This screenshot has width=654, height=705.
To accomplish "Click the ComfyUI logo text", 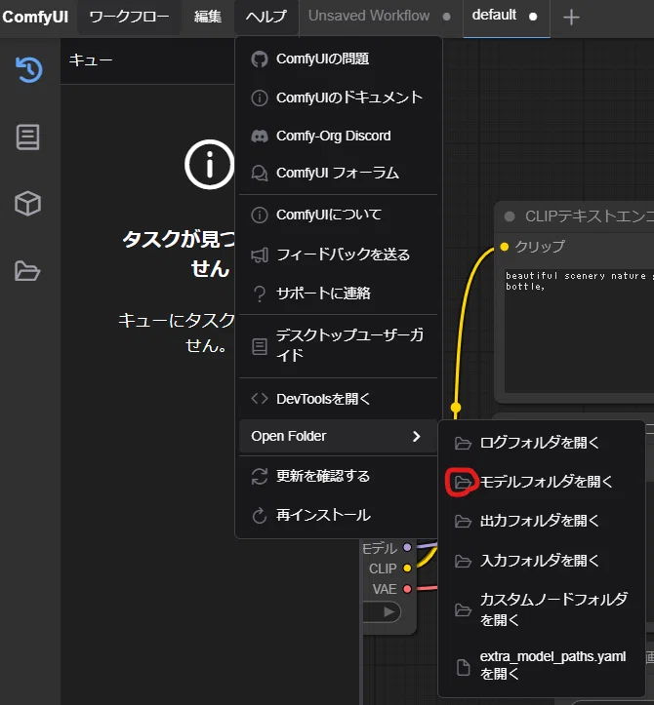I will [x=35, y=18].
